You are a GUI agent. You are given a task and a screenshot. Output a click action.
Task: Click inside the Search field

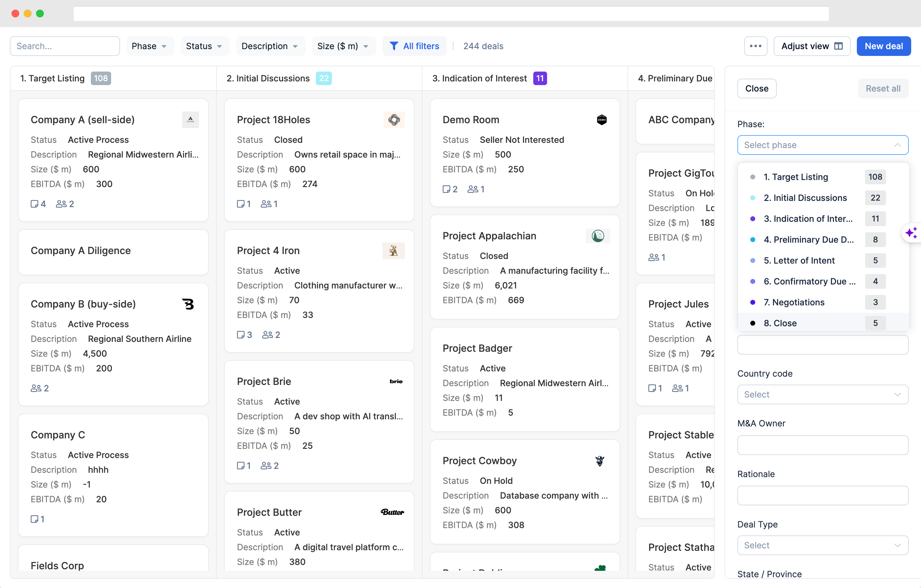tap(65, 46)
